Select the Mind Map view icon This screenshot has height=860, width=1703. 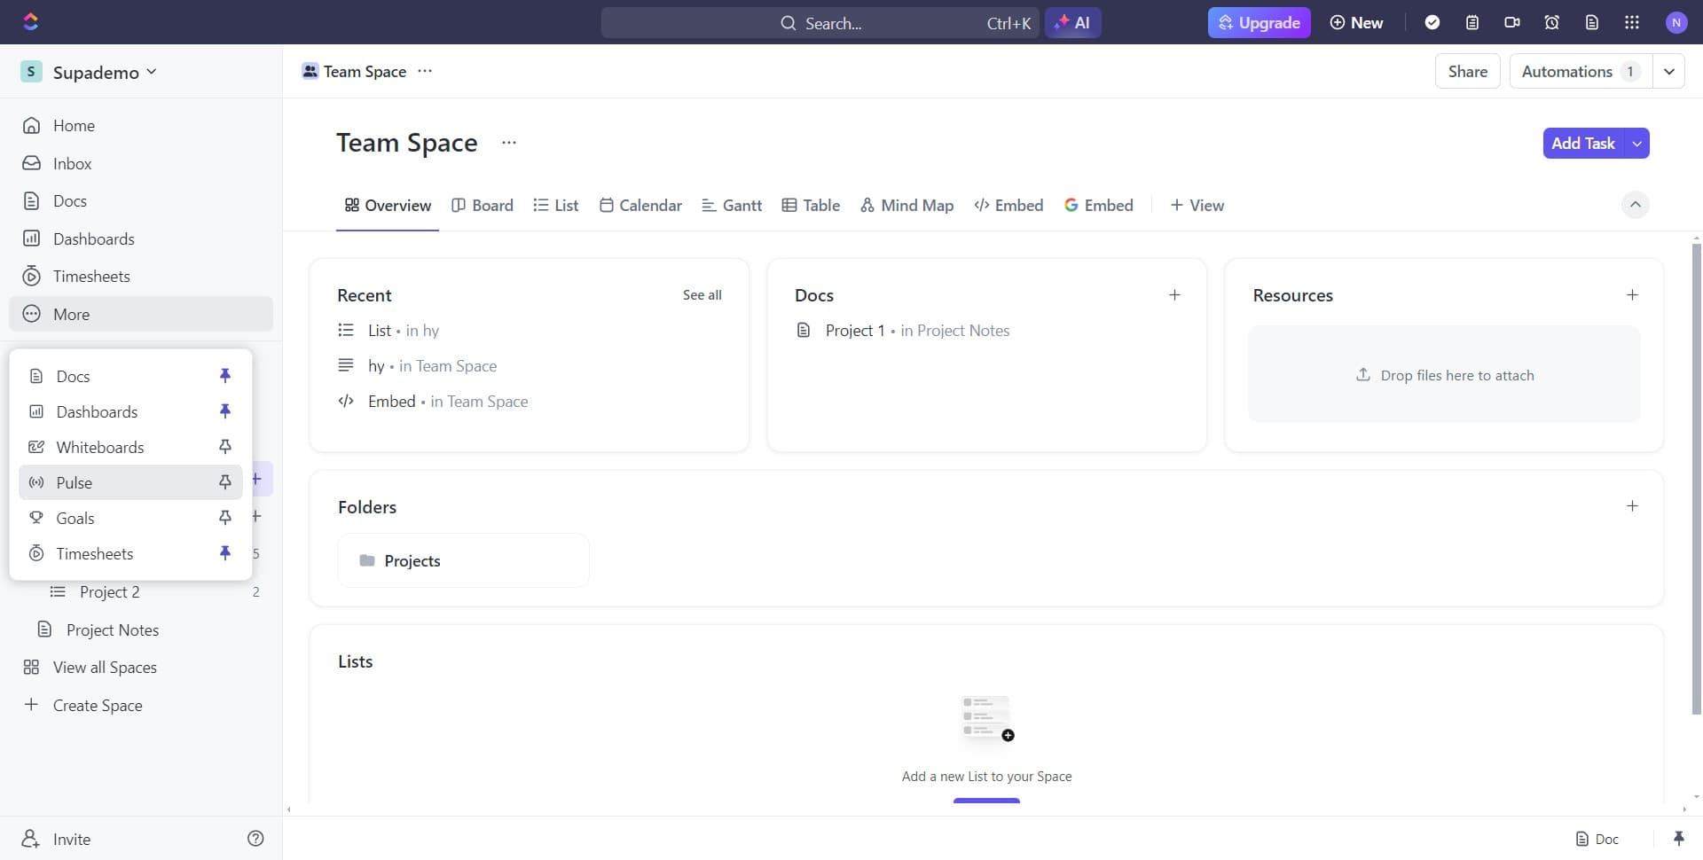click(x=867, y=205)
